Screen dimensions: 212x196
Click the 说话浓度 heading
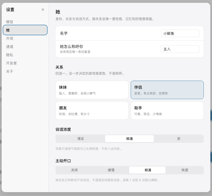[x=63, y=129]
